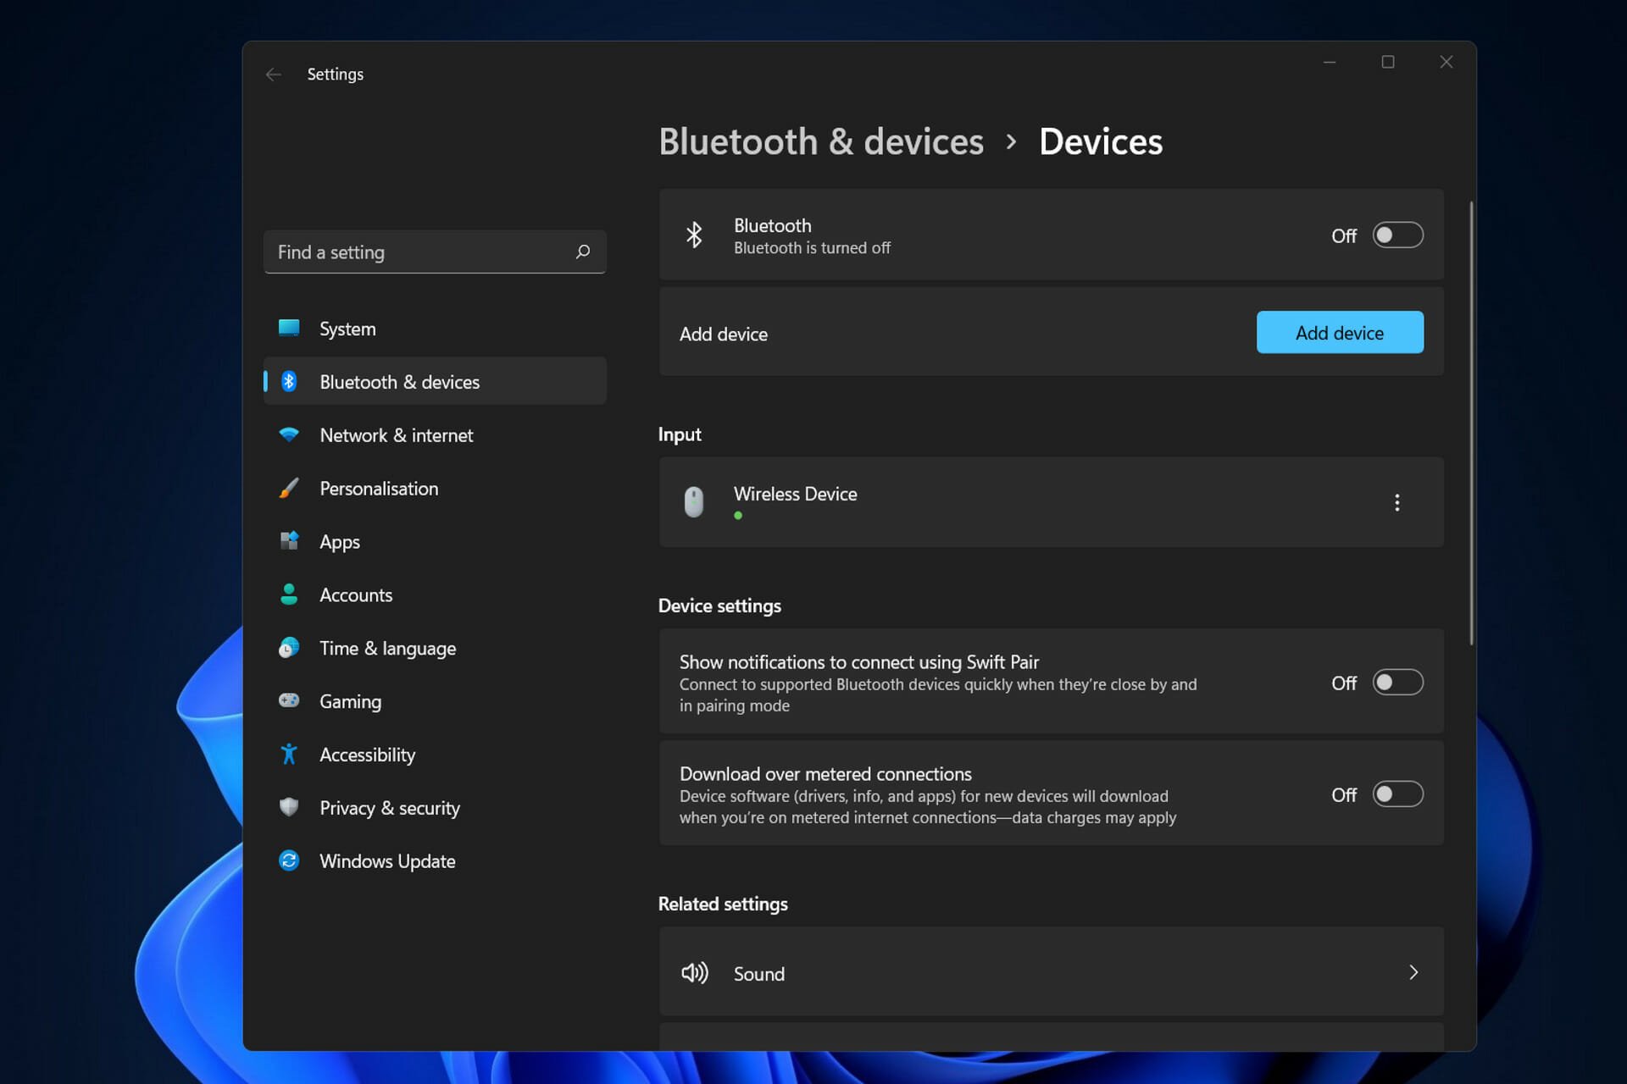Maximize the Settings window
Image resolution: width=1627 pixels, height=1084 pixels.
[1388, 62]
